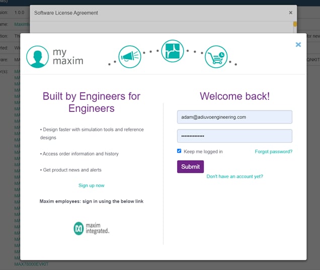Click the my maxim user profile icon

(37, 57)
